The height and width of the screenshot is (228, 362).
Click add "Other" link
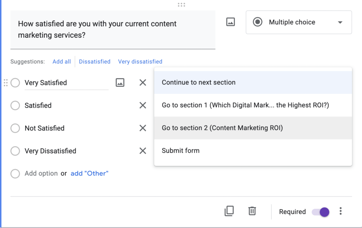(89, 173)
